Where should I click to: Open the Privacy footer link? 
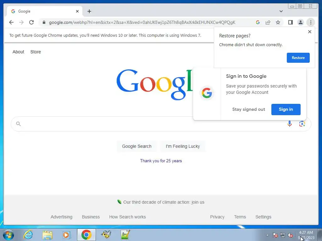coord(217,217)
